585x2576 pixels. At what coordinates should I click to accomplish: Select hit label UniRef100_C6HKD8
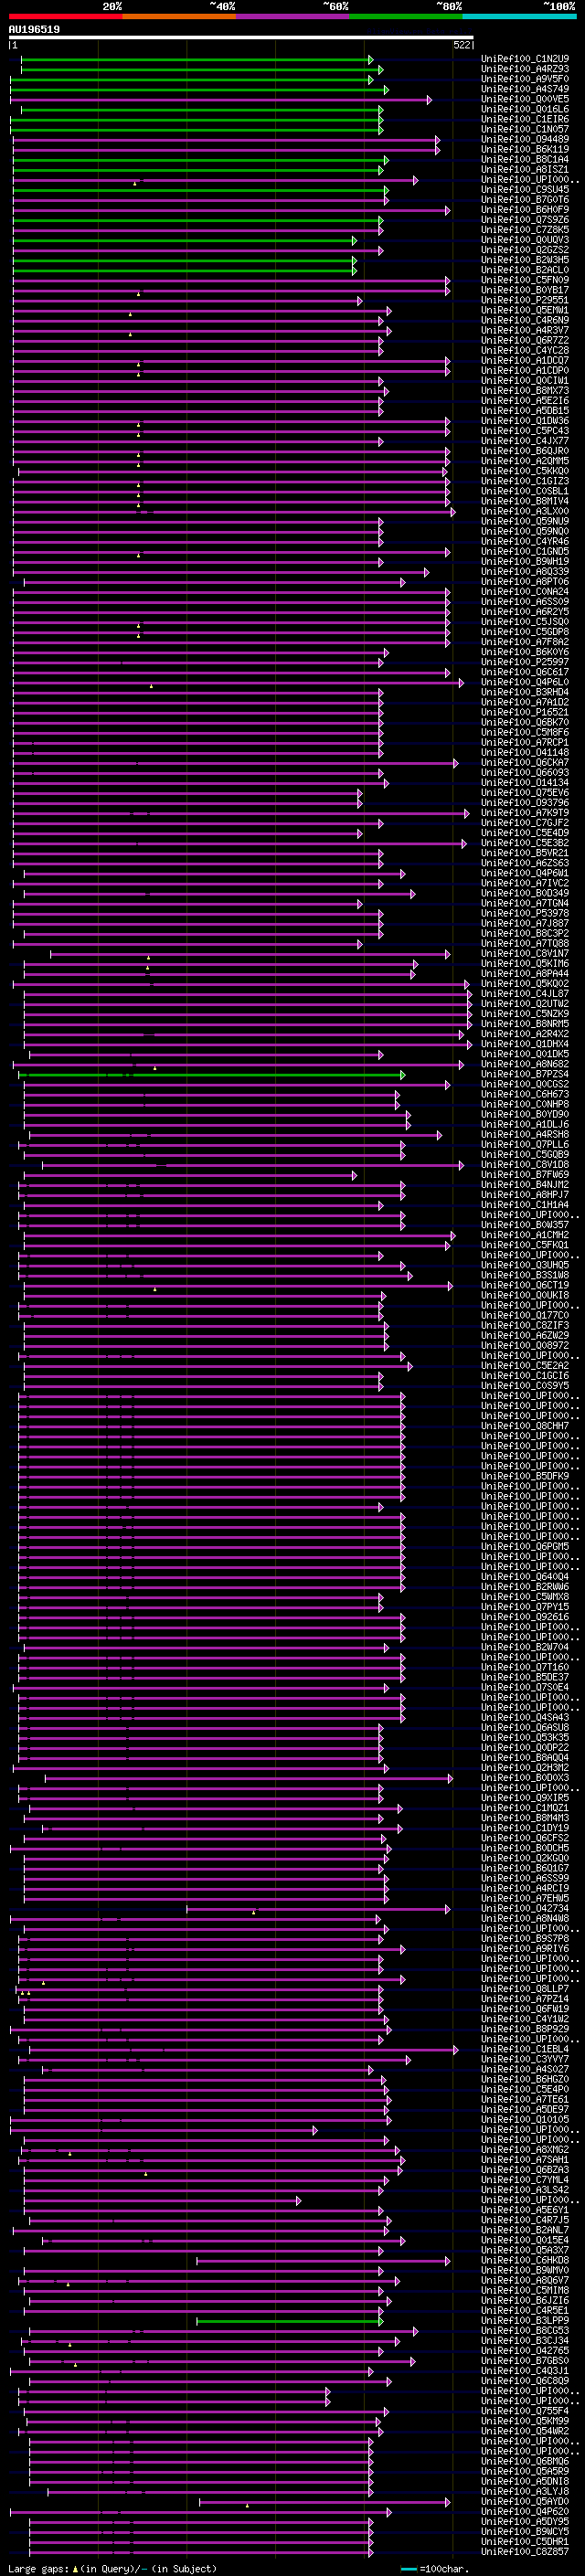(525, 2261)
